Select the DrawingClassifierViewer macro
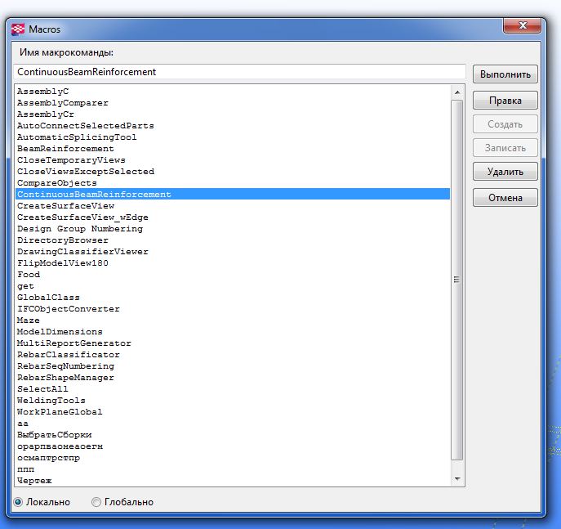Viewport: 561px width, 529px height. (x=82, y=252)
